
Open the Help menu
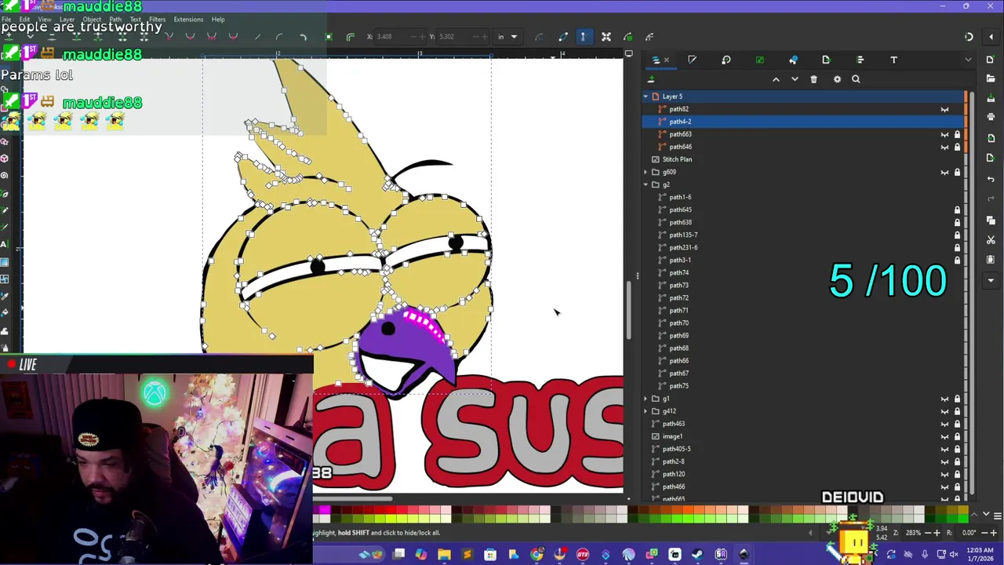(x=218, y=20)
